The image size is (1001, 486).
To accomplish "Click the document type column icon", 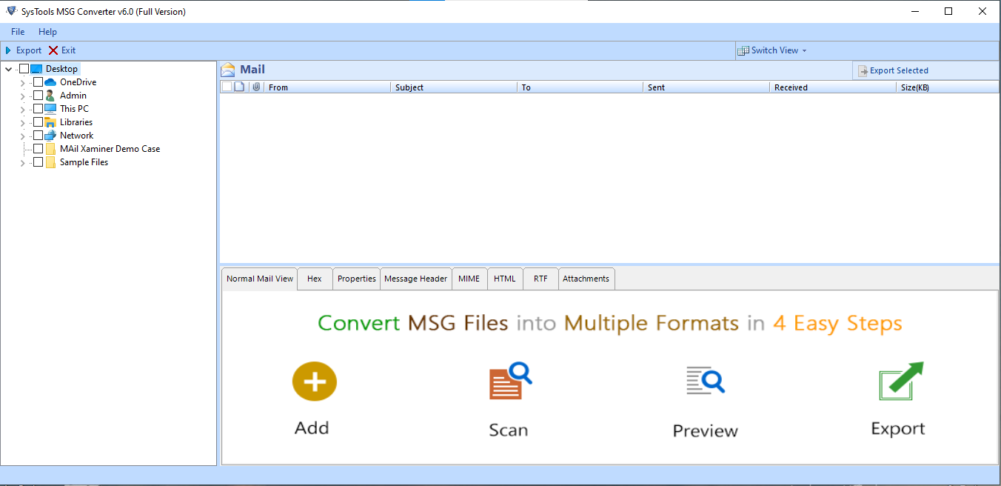I will click(x=239, y=87).
